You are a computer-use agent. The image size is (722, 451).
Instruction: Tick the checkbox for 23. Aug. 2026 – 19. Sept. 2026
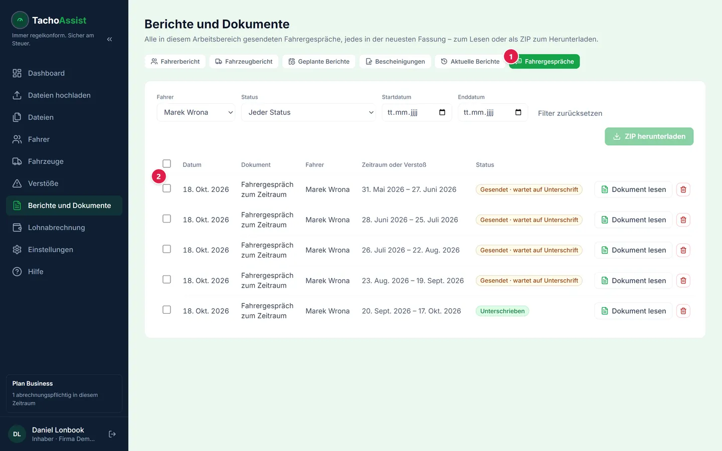[167, 280]
